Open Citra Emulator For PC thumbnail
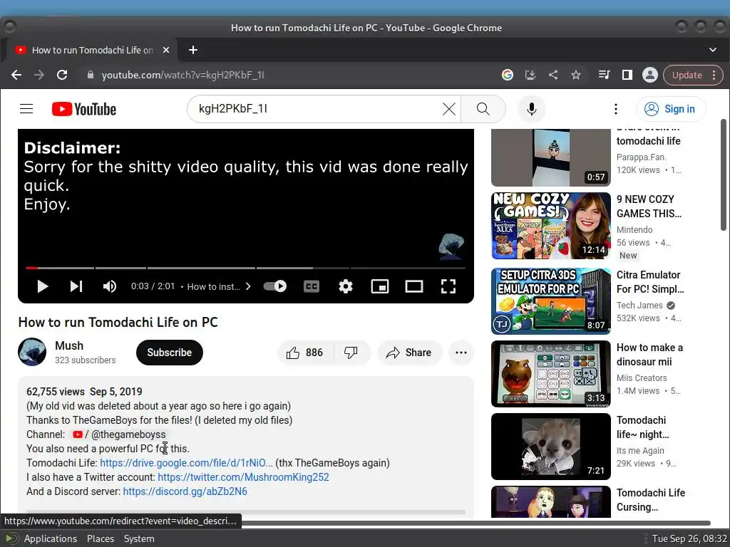Screen dimensions: 730x547 (x=551, y=301)
